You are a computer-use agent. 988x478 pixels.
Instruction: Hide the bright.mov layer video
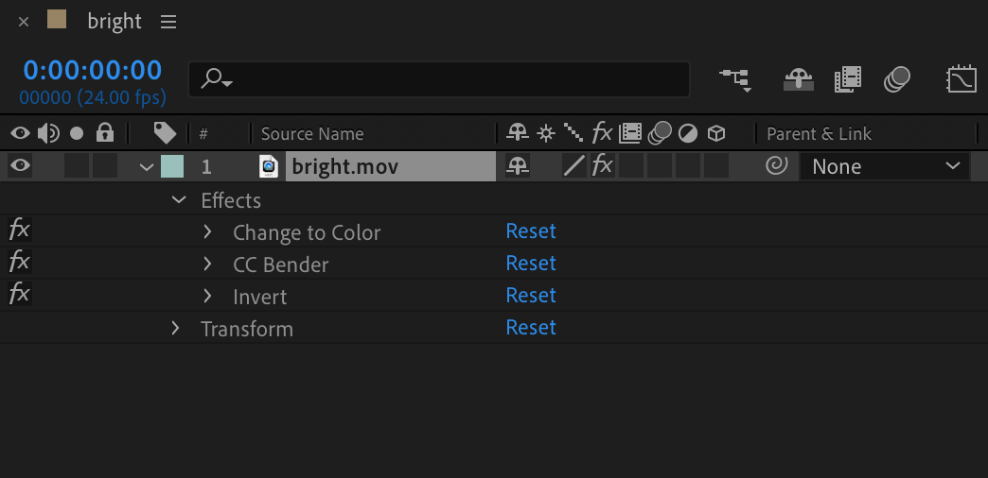[x=20, y=167]
